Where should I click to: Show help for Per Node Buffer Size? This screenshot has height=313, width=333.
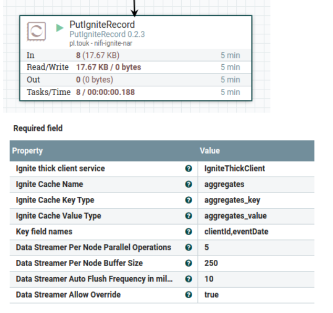[189, 263]
